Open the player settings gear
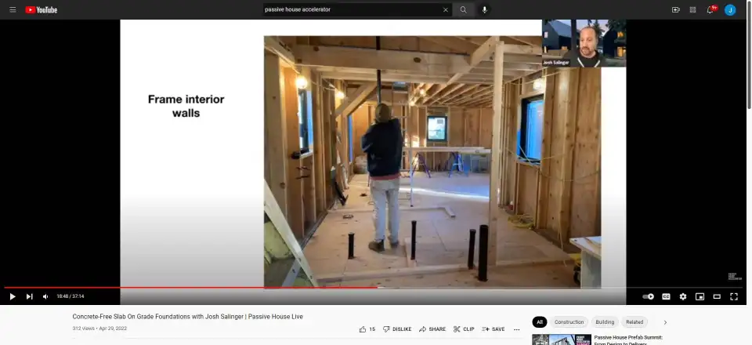 click(x=683, y=296)
